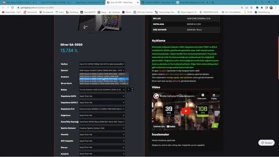Select the highlighted AMD Ryzen 5 5500 option

(x=104, y=78)
